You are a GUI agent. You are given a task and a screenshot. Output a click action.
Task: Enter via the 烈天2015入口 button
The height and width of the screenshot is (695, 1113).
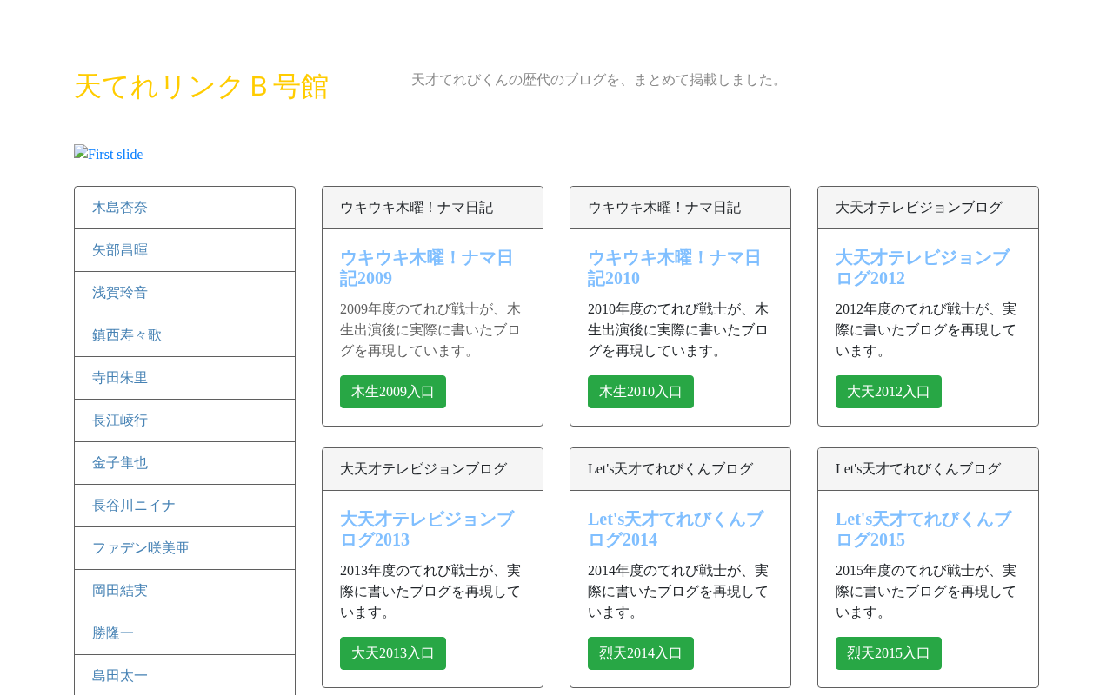[x=889, y=653]
